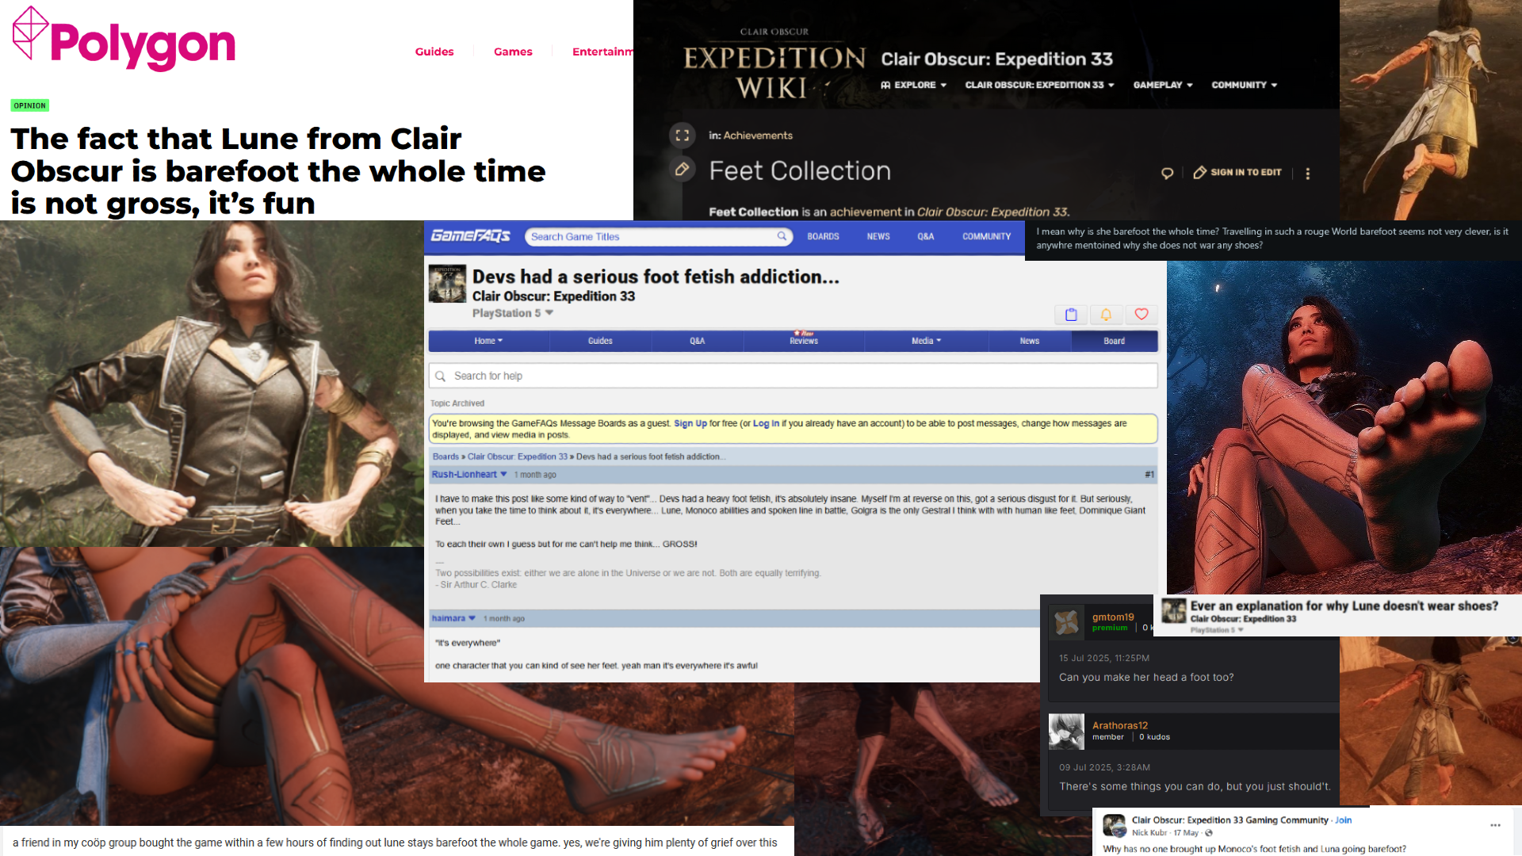The height and width of the screenshot is (856, 1522).
Task: Click the gmtom19 avatar
Action: click(1066, 622)
